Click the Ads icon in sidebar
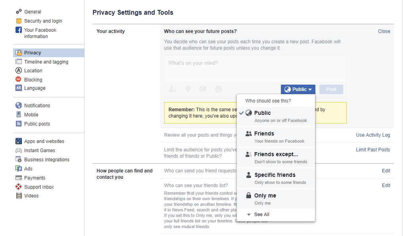Image resolution: width=406 pixels, height=236 pixels. click(x=19, y=168)
